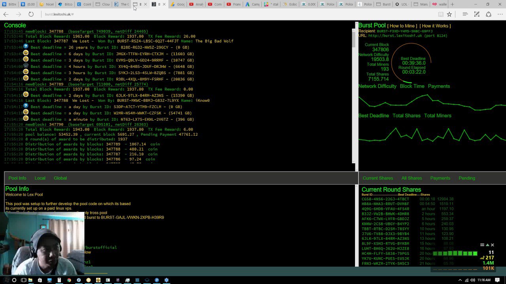Click the browser Forward arrow

coord(19,14)
